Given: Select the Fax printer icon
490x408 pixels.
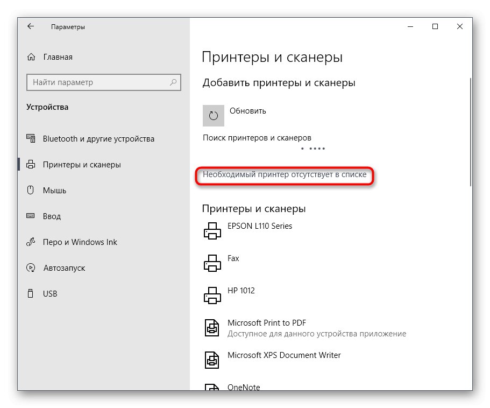Looking at the screenshot, I should tap(212, 264).
